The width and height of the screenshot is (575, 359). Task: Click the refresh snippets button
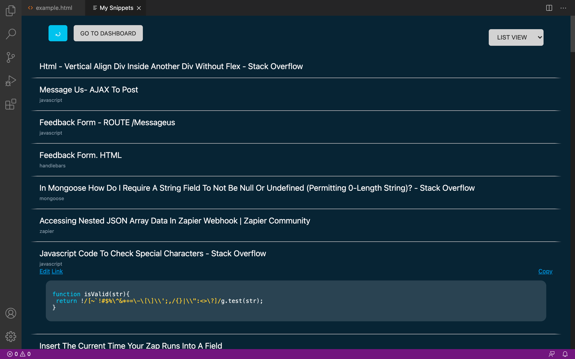(x=58, y=33)
